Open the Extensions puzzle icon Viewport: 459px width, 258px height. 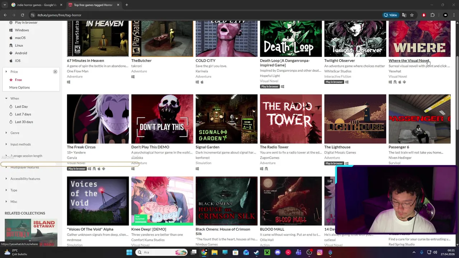(x=432, y=15)
